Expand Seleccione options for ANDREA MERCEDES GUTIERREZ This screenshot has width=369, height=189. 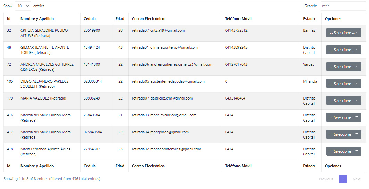tap(344, 67)
